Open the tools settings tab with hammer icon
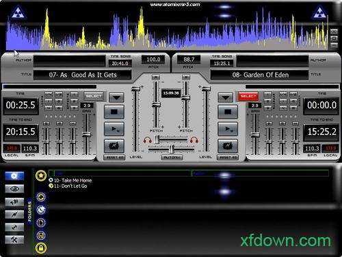 pyautogui.click(x=14, y=240)
